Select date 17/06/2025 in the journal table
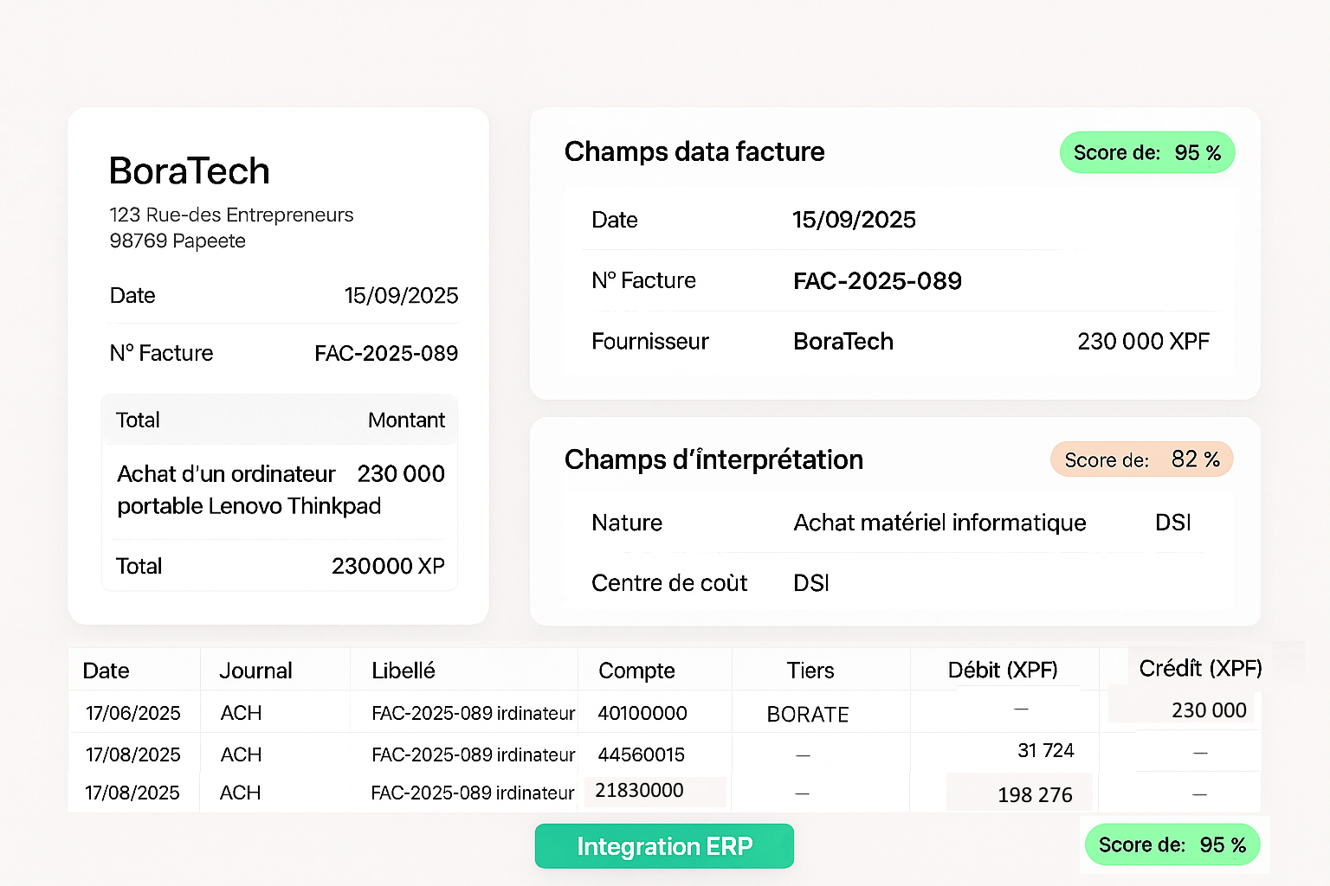1330x886 pixels. pos(133,713)
